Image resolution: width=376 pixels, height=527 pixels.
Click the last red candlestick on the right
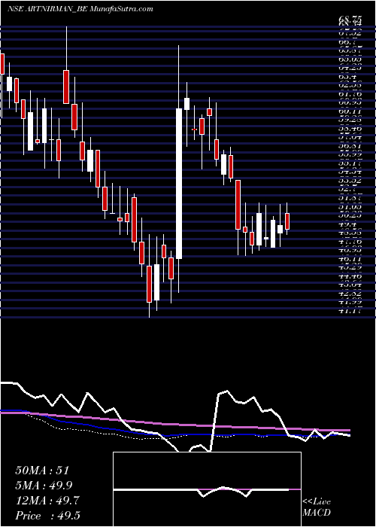point(287,221)
